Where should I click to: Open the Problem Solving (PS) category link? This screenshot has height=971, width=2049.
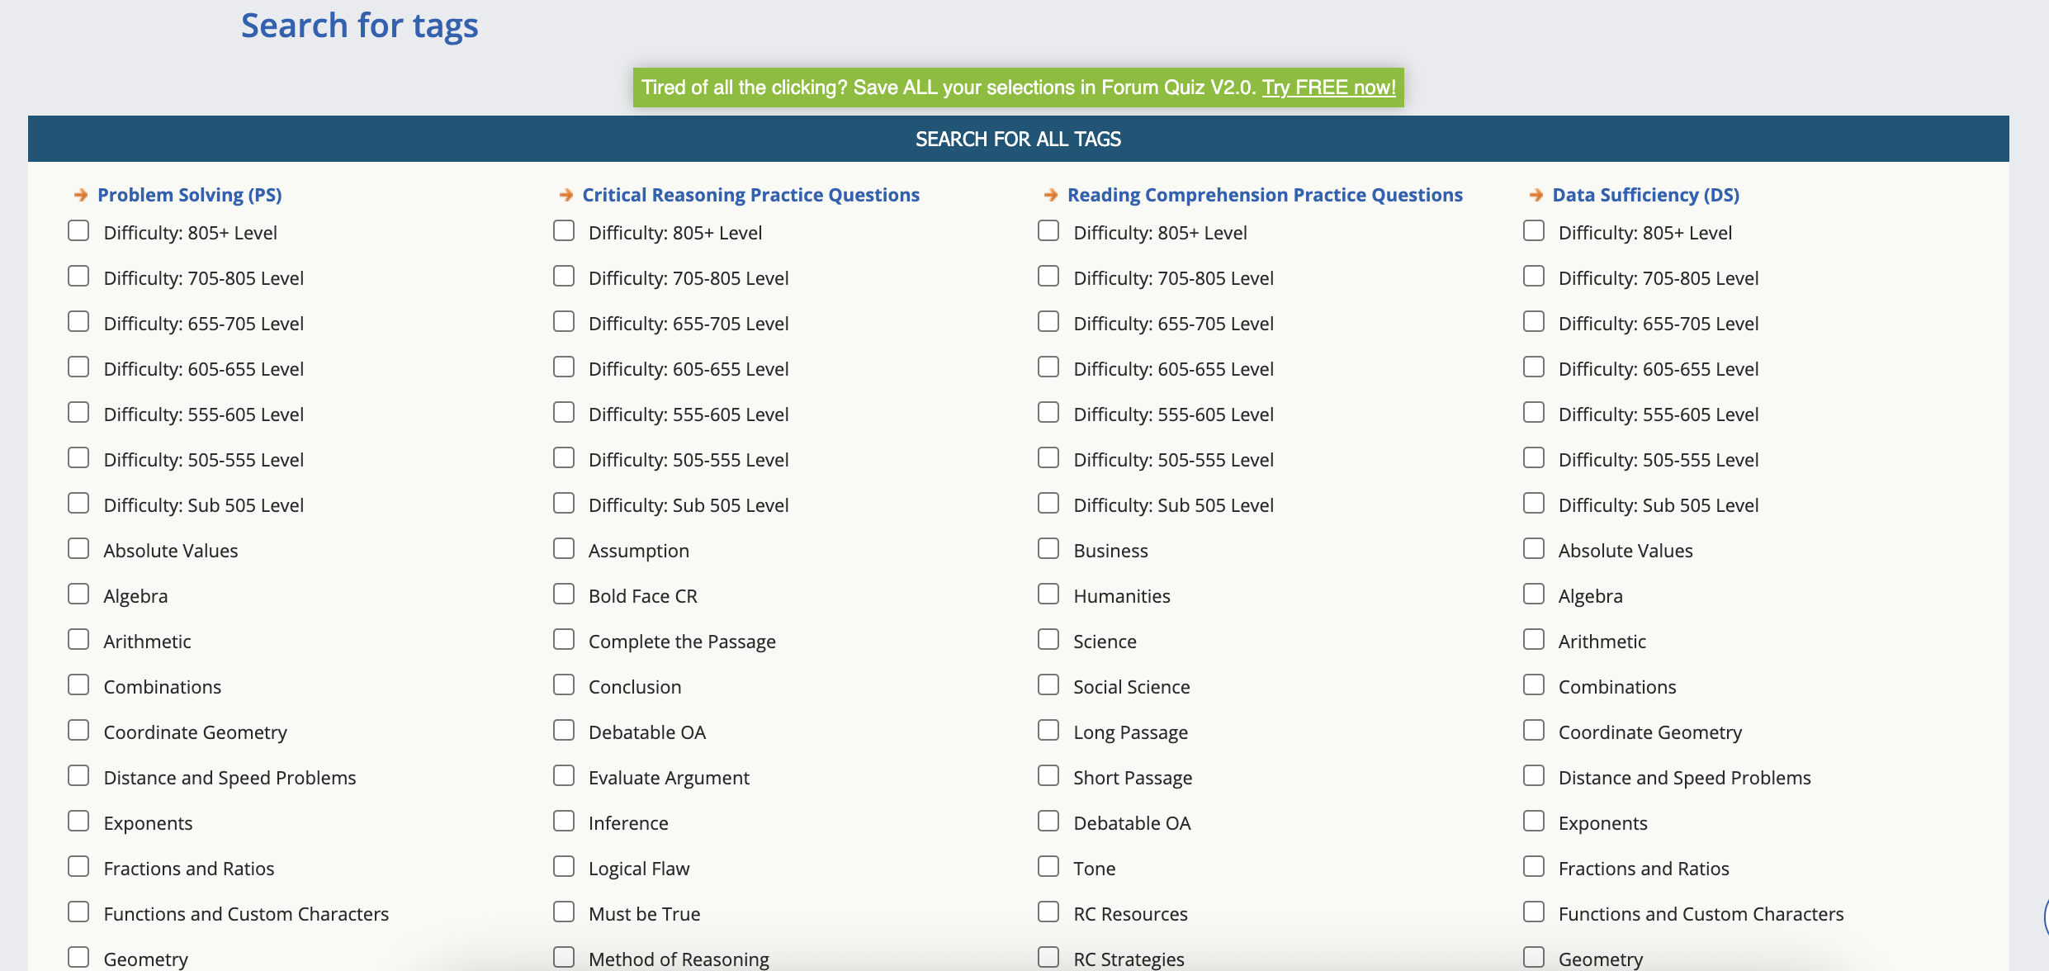coord(189,195)
